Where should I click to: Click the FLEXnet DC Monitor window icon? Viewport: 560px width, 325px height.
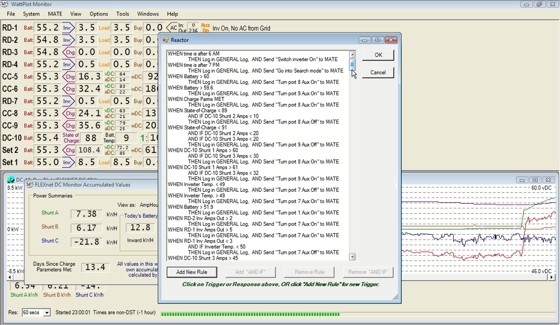(30, 184)
